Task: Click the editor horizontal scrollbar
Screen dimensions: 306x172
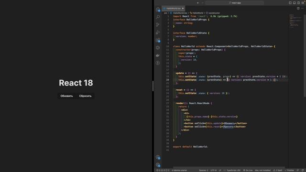Action: pos(229,167)
